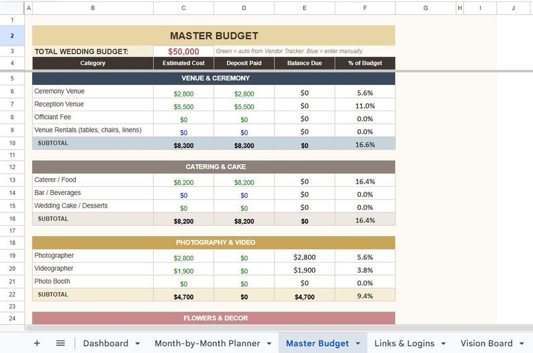Click Reception Venue estimated cost $5,500
This screenshot has width=533, height=353.
[x=183, y=104]
